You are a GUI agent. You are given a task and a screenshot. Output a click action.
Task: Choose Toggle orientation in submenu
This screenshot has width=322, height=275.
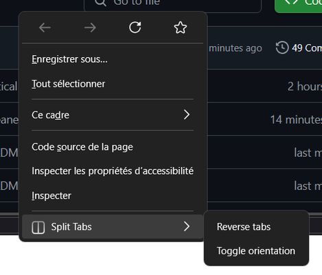point(256,251)
